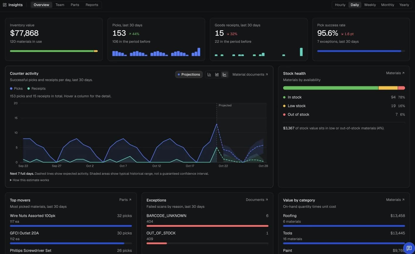Click the OUT_OF_STOCK exception
415x254 pixels.
coord(207,238)
